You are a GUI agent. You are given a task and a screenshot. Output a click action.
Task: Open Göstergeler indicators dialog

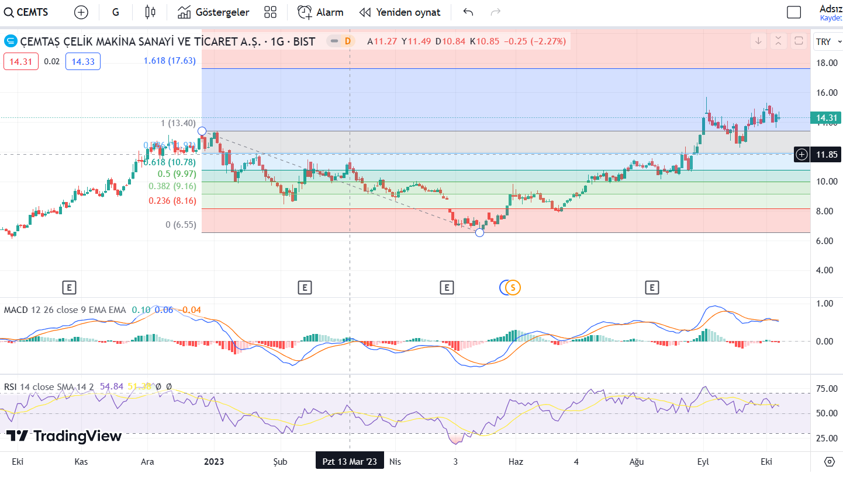(213, 12)
